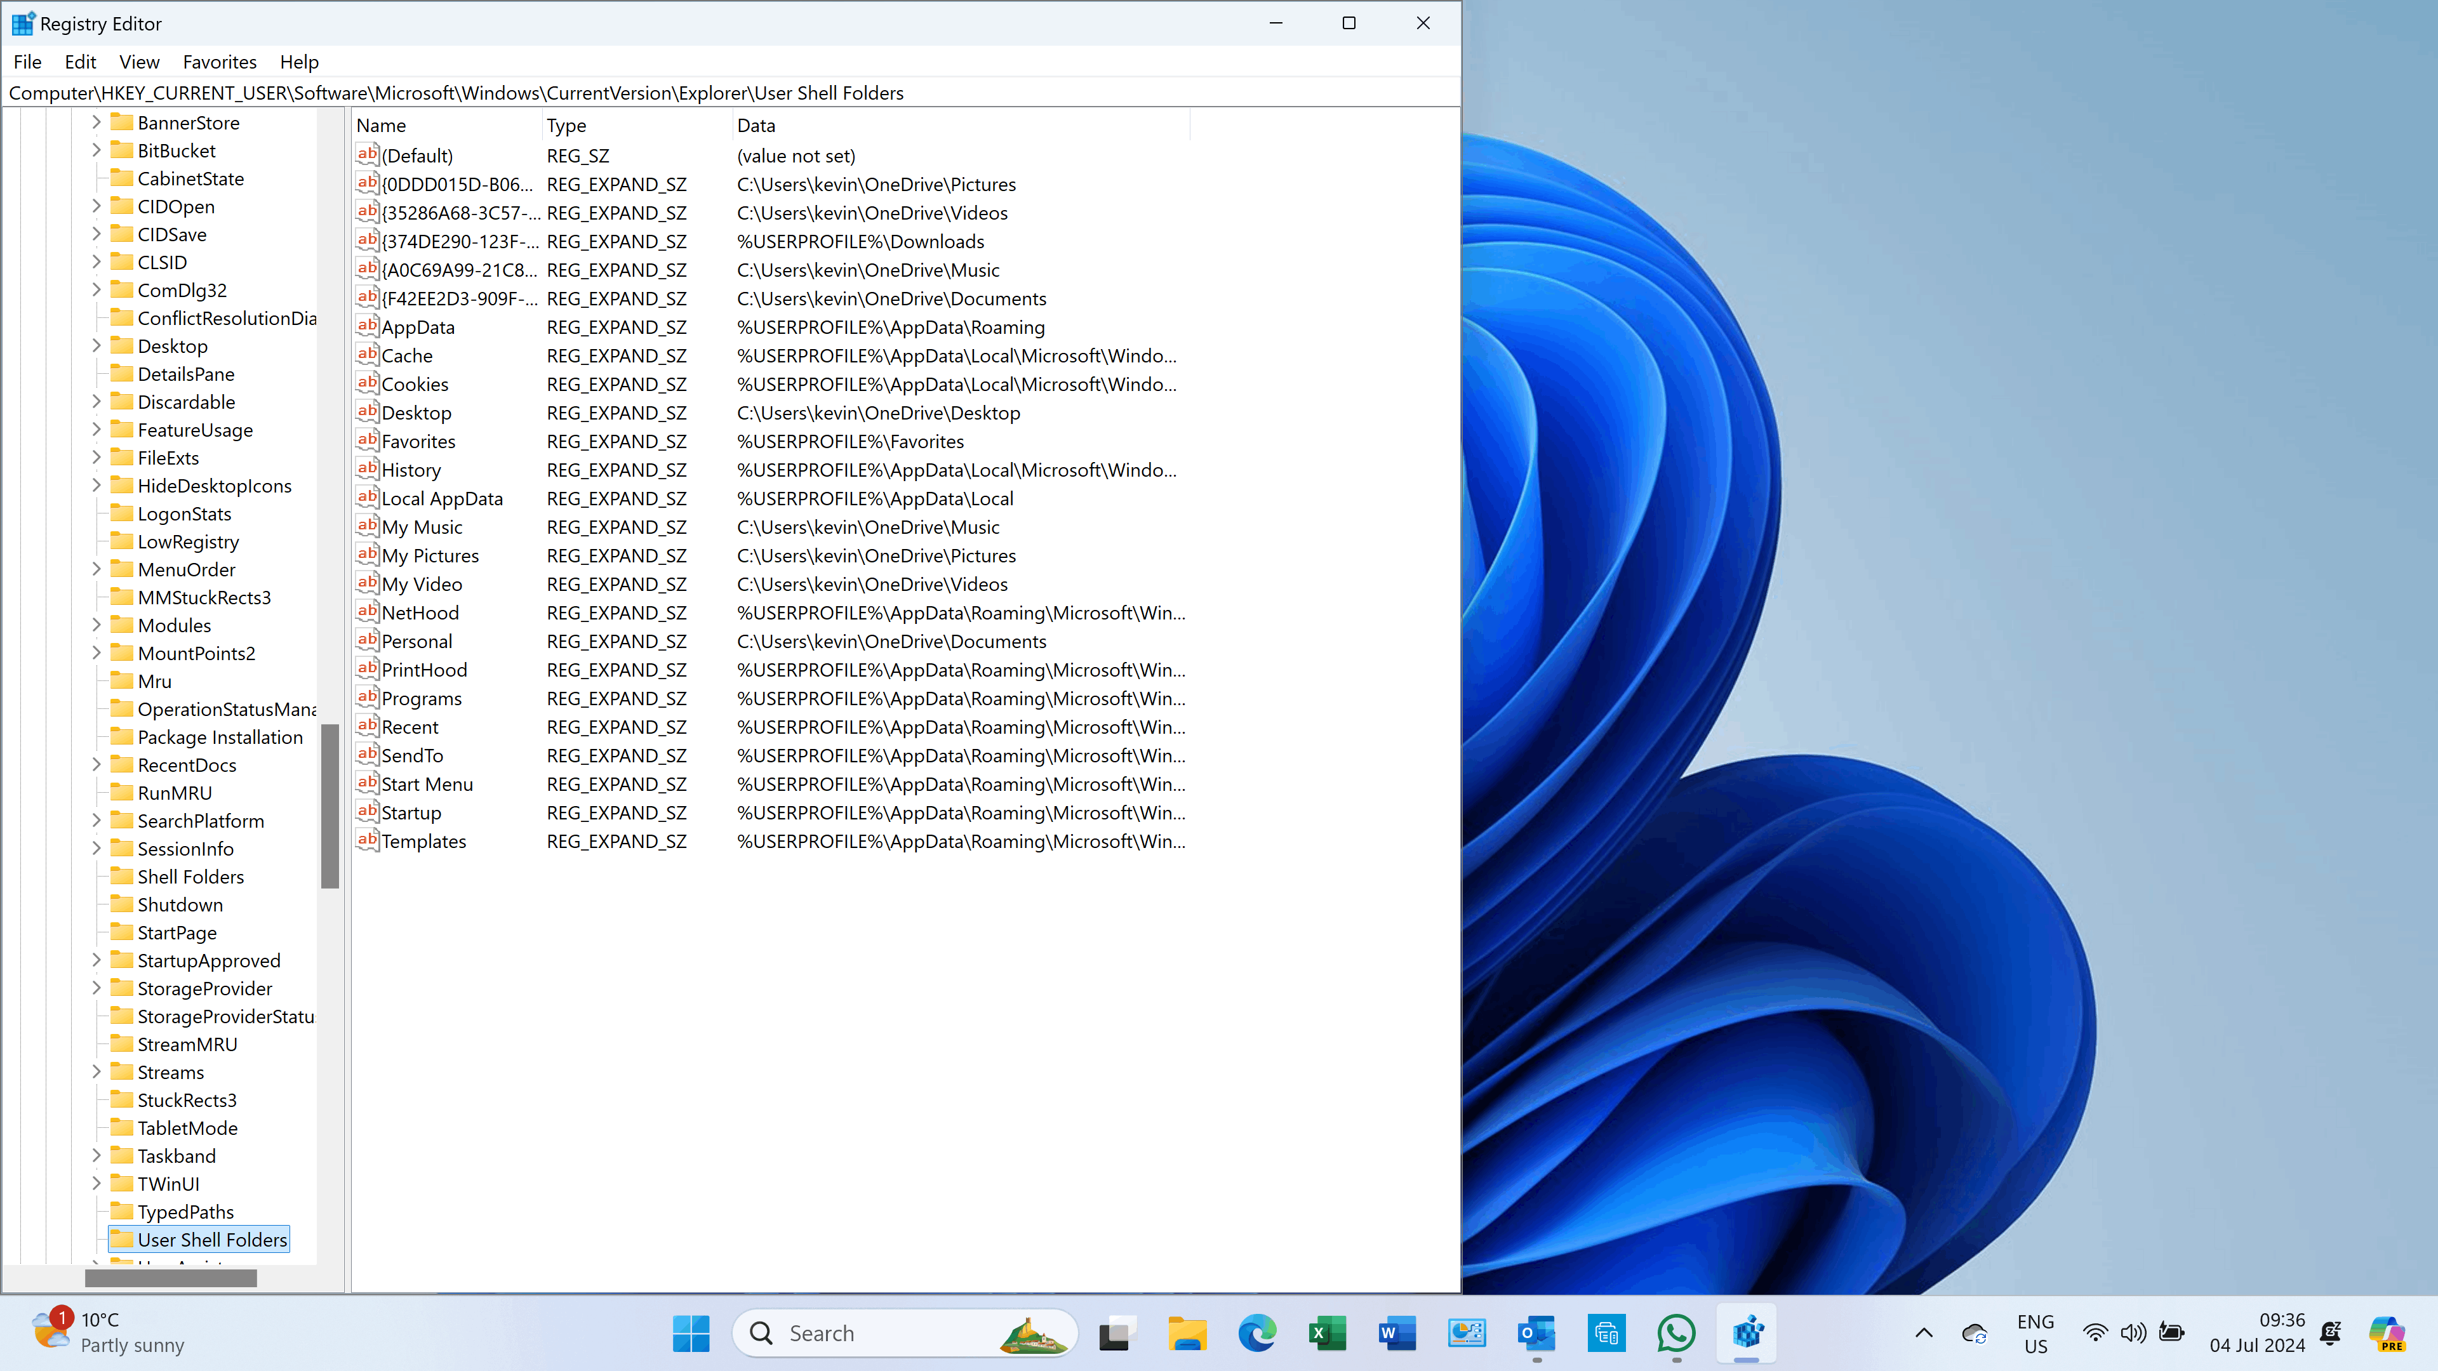The image size is (2438, 1371).
Task: Open the Edit menu
Action: 81,62
